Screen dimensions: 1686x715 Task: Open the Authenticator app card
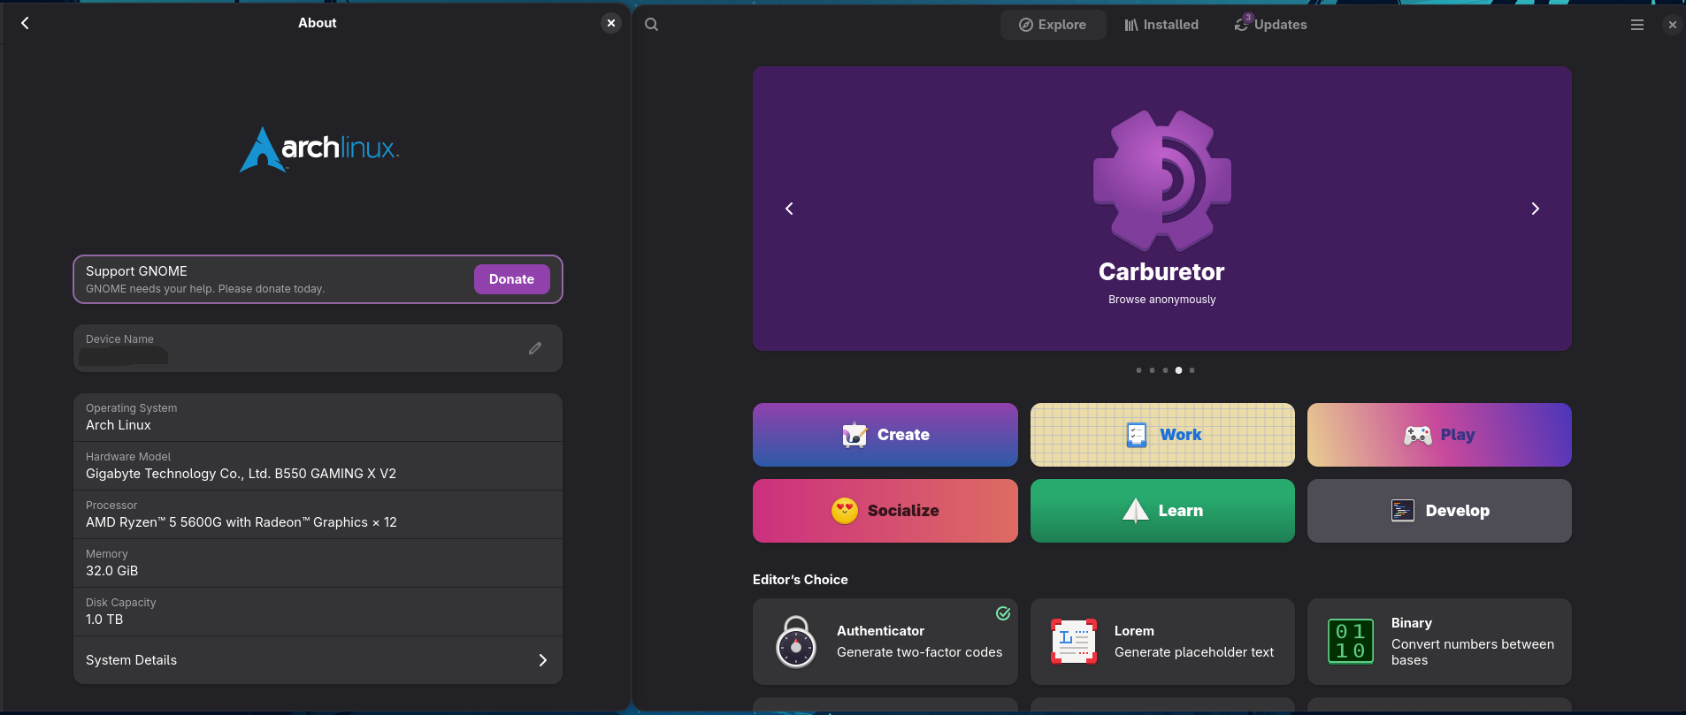point(885,642)
